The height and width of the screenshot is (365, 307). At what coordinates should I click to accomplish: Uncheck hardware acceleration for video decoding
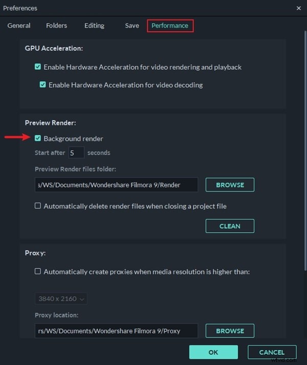click(42, 84)
